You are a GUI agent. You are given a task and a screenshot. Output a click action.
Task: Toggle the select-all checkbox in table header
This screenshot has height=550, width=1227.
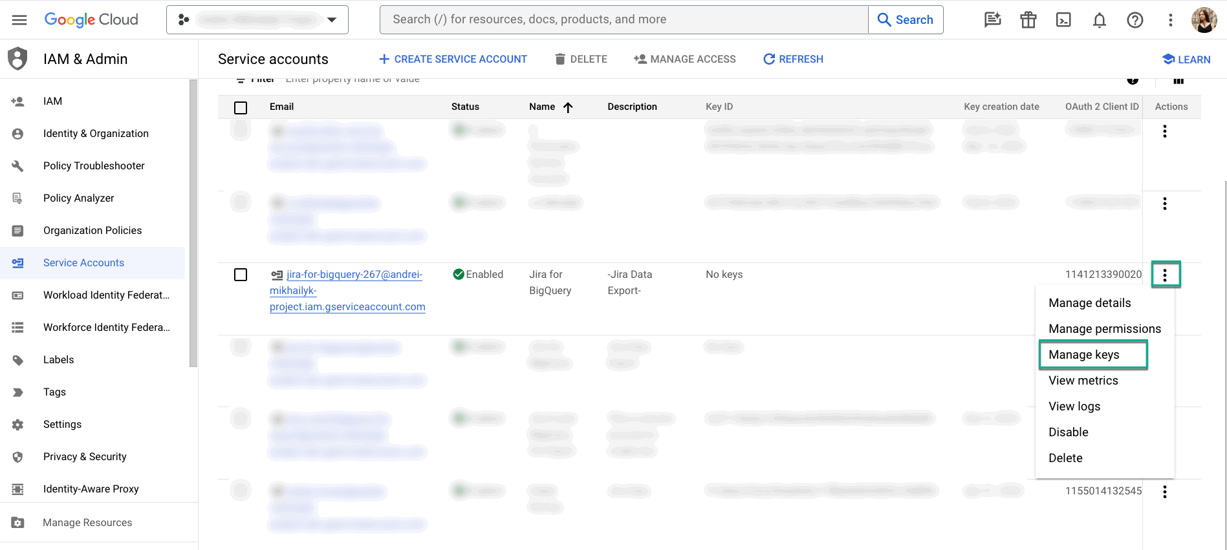241,107
